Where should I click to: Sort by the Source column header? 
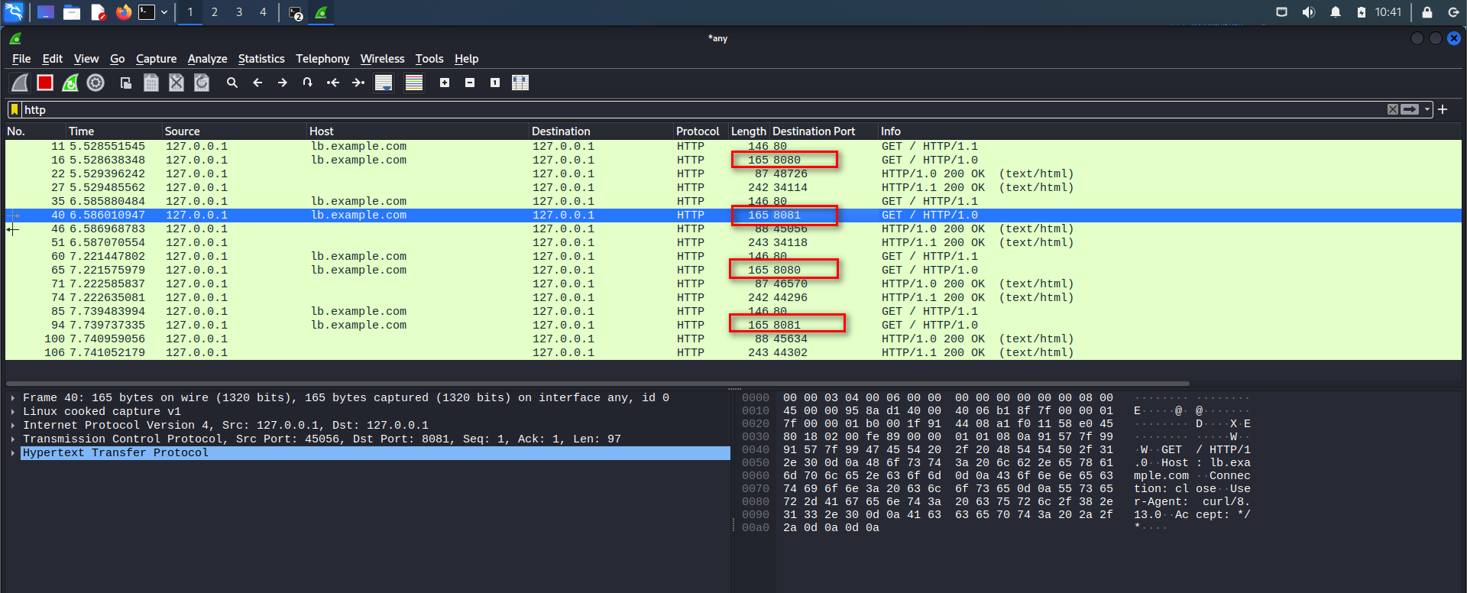click(234, 131)
